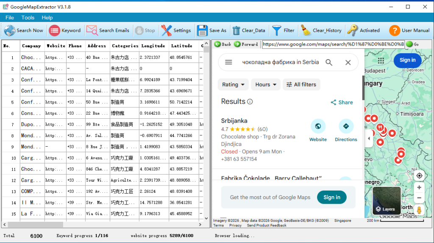Expand the Rating filter dropdown
Image resolution: width=434 pixels, height=243 pixels.
coord(233,85)
